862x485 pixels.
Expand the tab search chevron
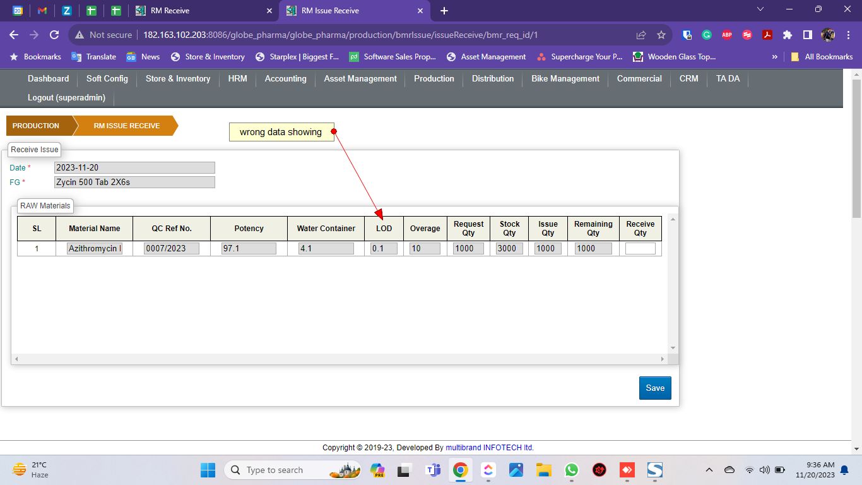[760, 9]
